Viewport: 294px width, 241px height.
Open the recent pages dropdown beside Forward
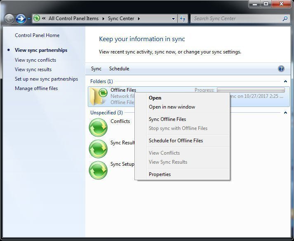point(29,19)
